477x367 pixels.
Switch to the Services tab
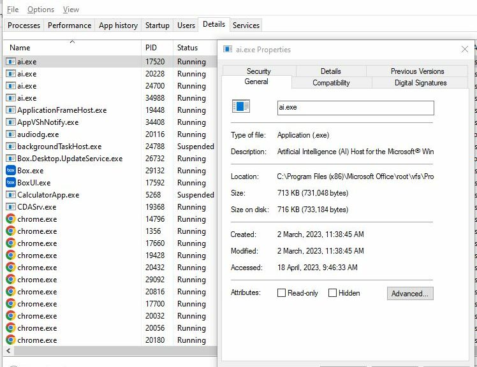coord(246,25)
